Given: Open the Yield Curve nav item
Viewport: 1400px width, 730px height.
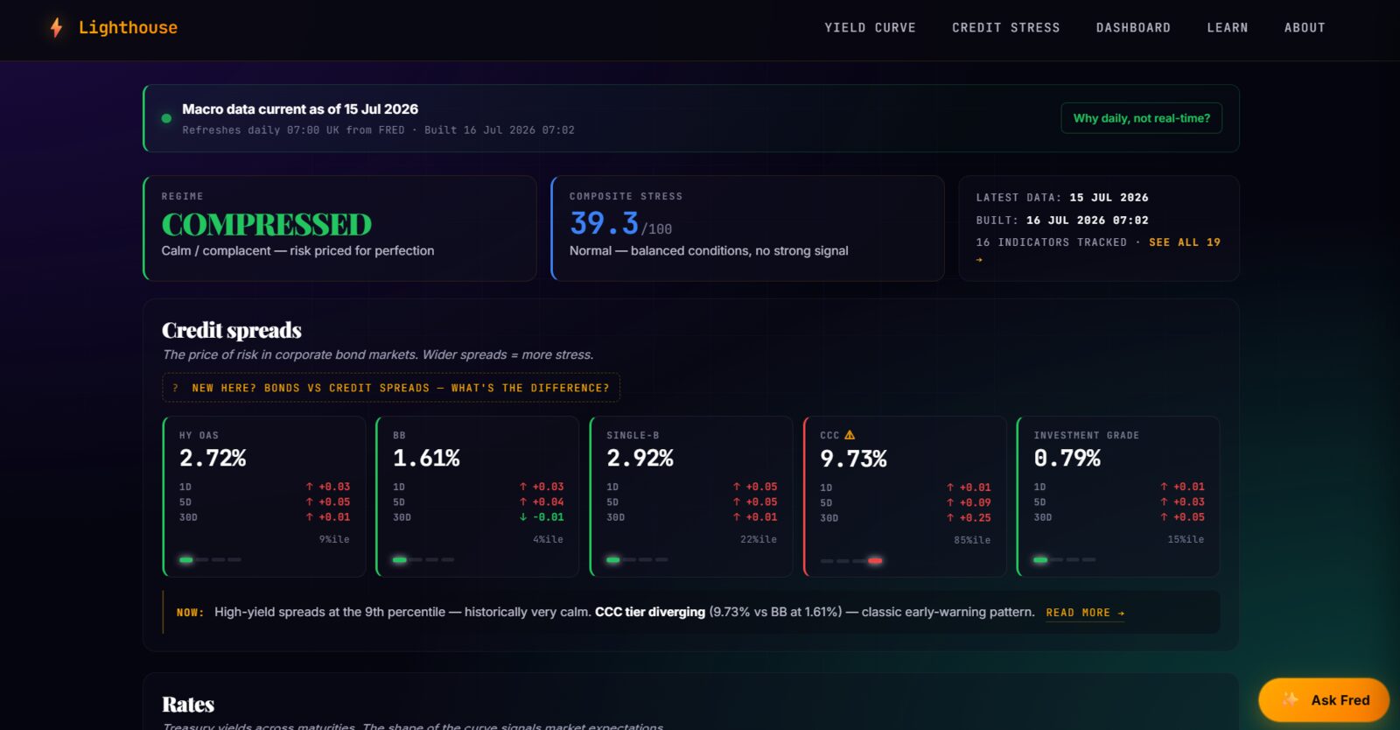Looking at the screenshot, I should (x=870, y=28).
